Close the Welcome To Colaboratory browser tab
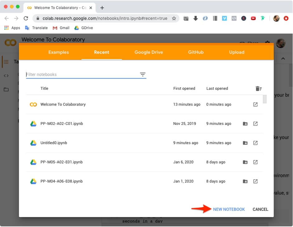The width and height of the screenshot is (293, 227). [91, 8]
